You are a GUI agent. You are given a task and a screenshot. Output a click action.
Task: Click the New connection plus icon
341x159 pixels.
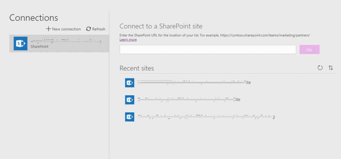click(48, 29)
